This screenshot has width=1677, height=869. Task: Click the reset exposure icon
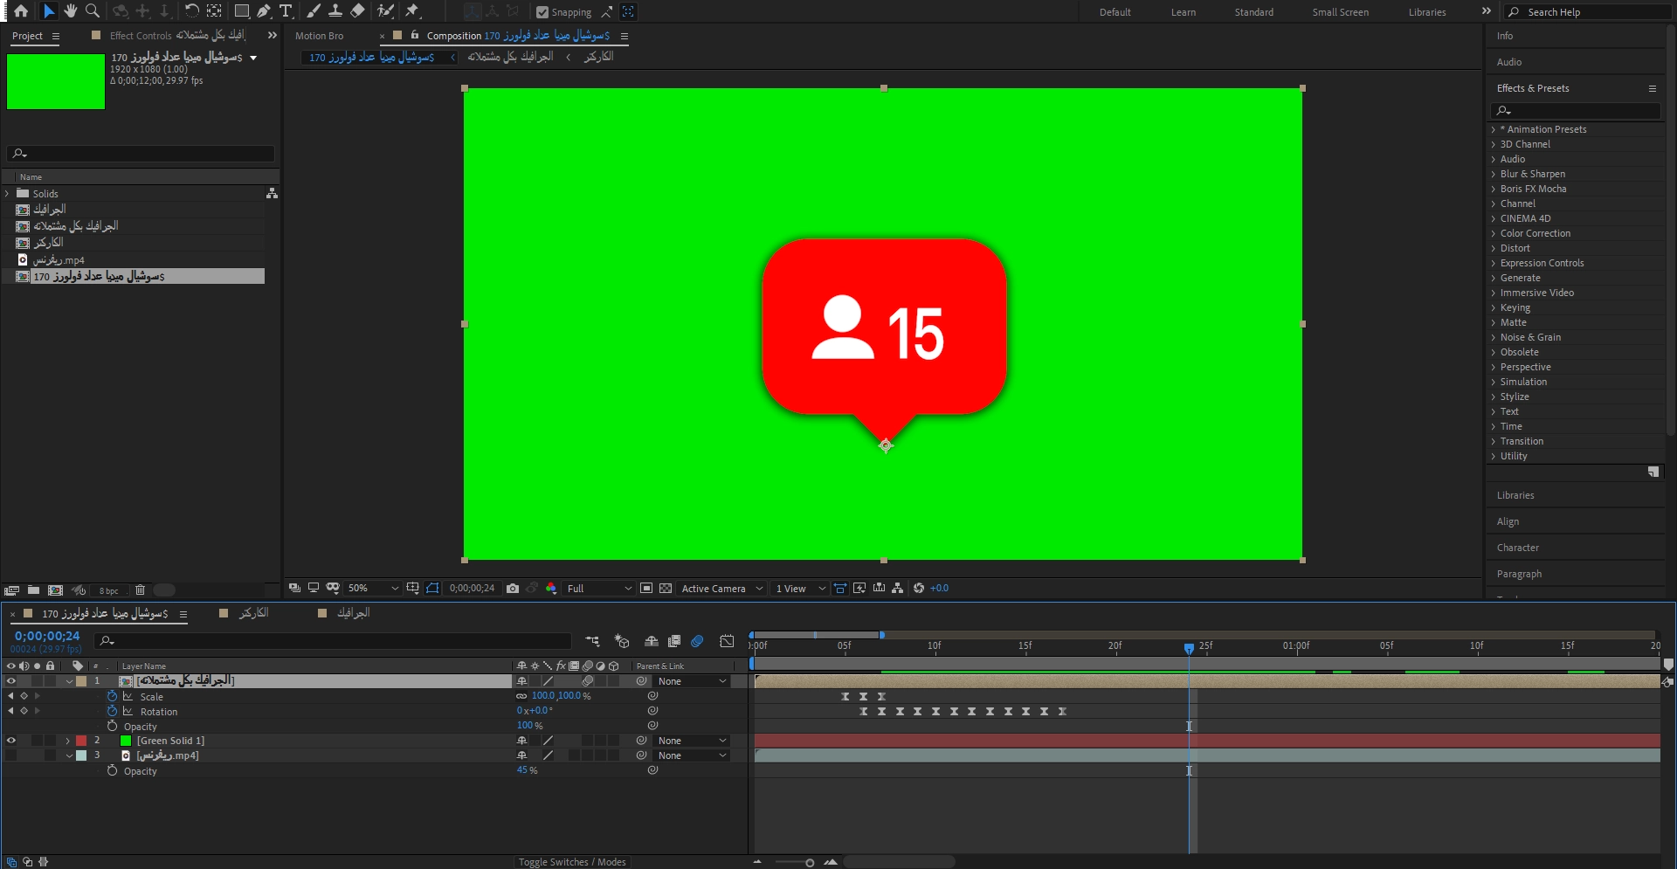pos(919,589)
